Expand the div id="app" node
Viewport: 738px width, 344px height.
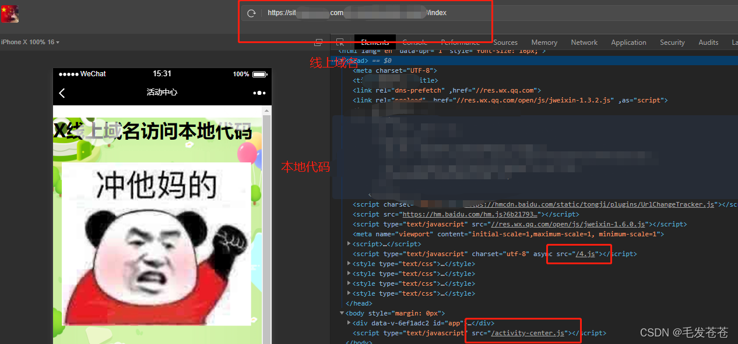coord(349,323)
